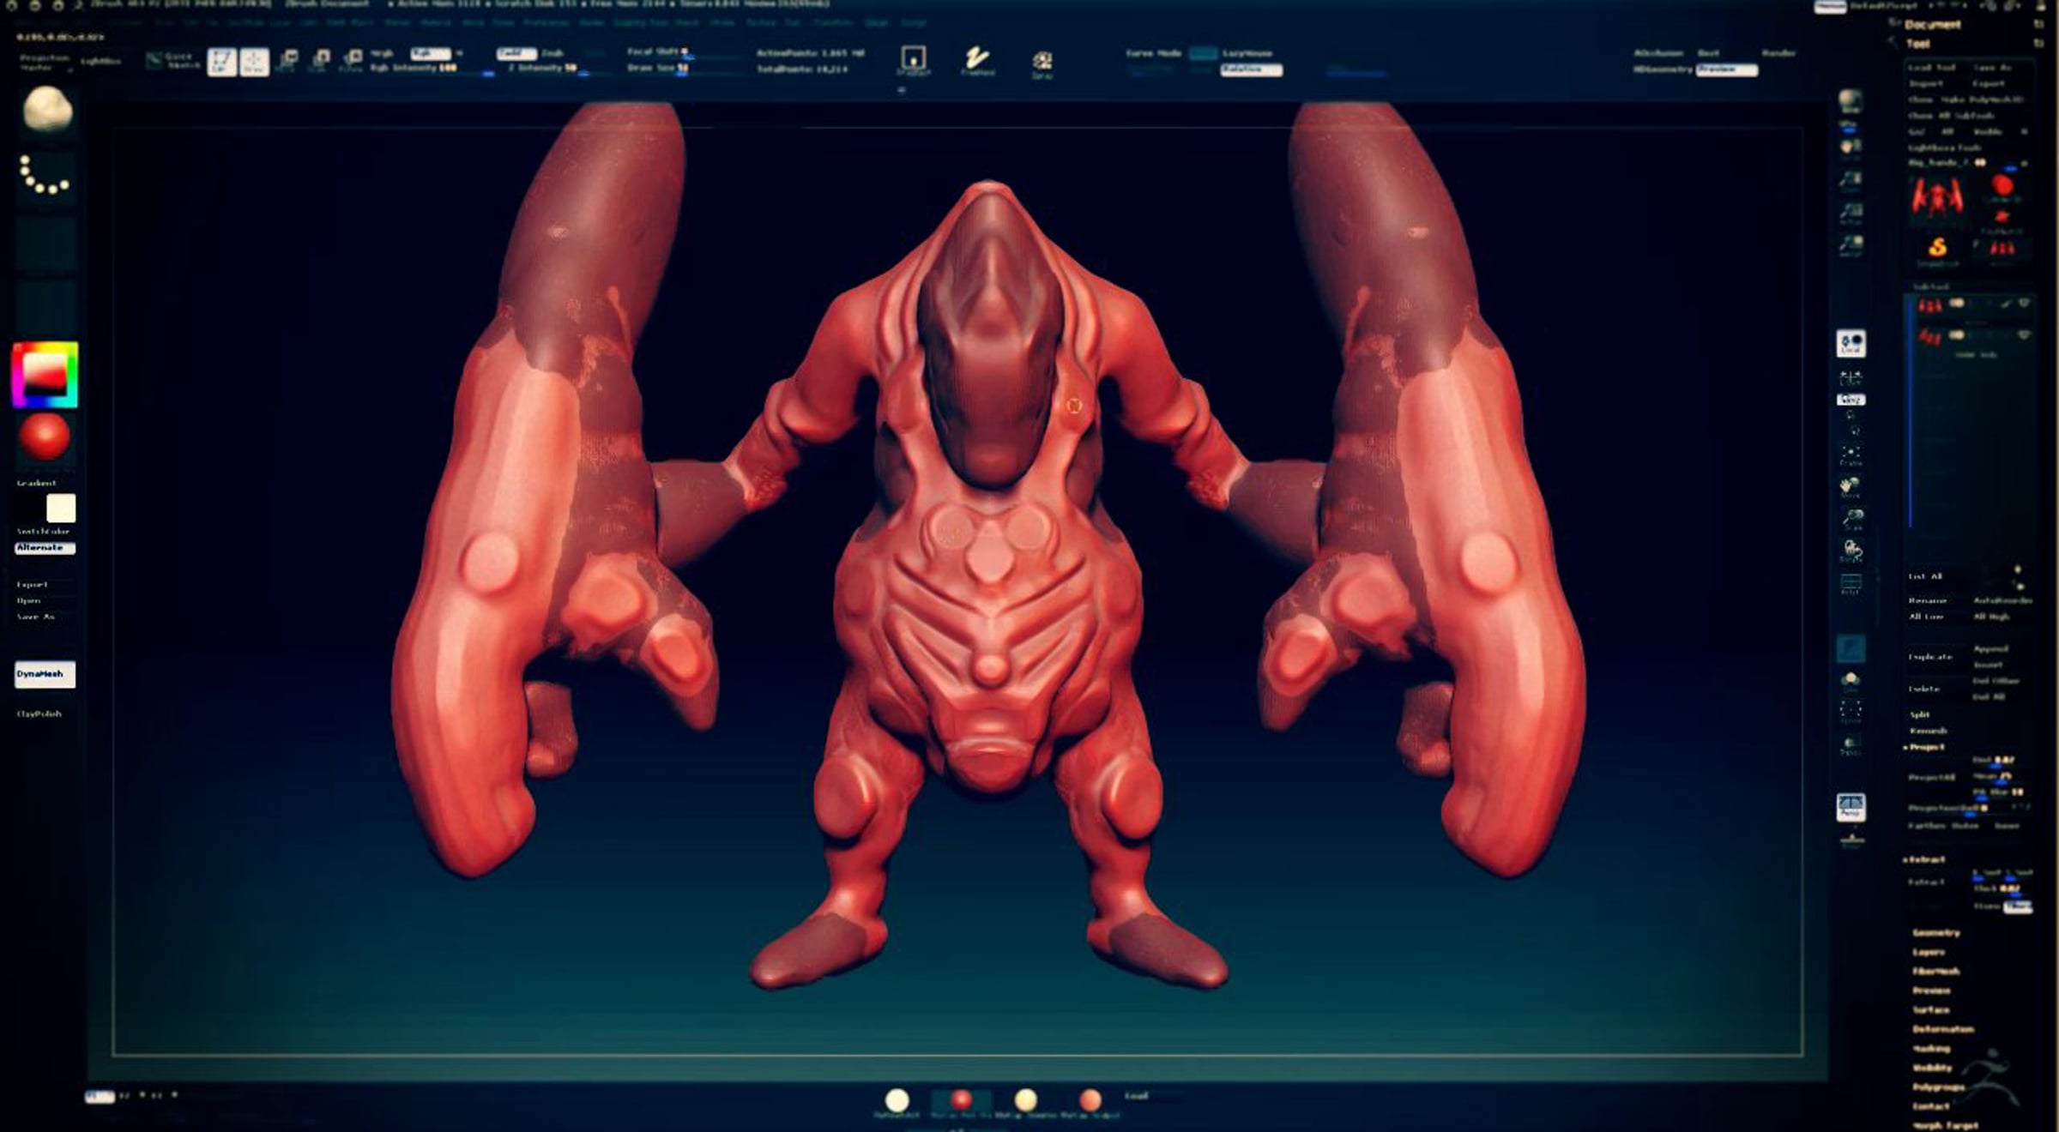The image size is (2059, 1132).
Task: Click the red material sphere
Action: [45, 437]
